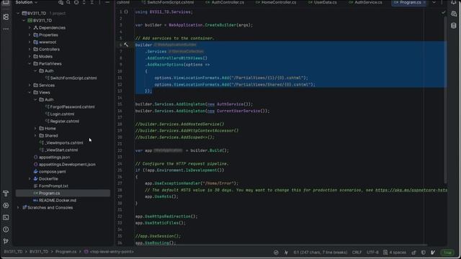Expand the Home folder under Views

(x=35, y=128)
